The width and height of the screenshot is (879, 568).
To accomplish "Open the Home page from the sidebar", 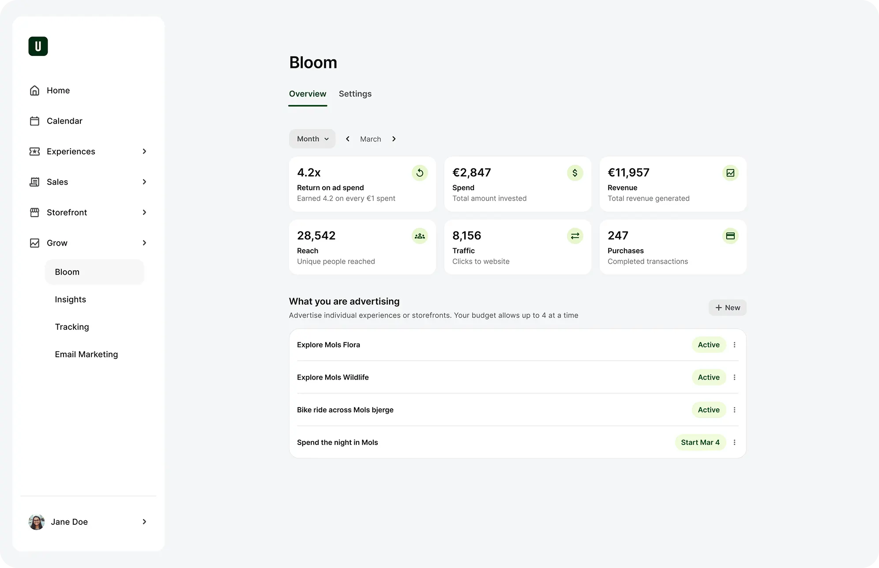I will pyautogui.click(x=58, y=90).
